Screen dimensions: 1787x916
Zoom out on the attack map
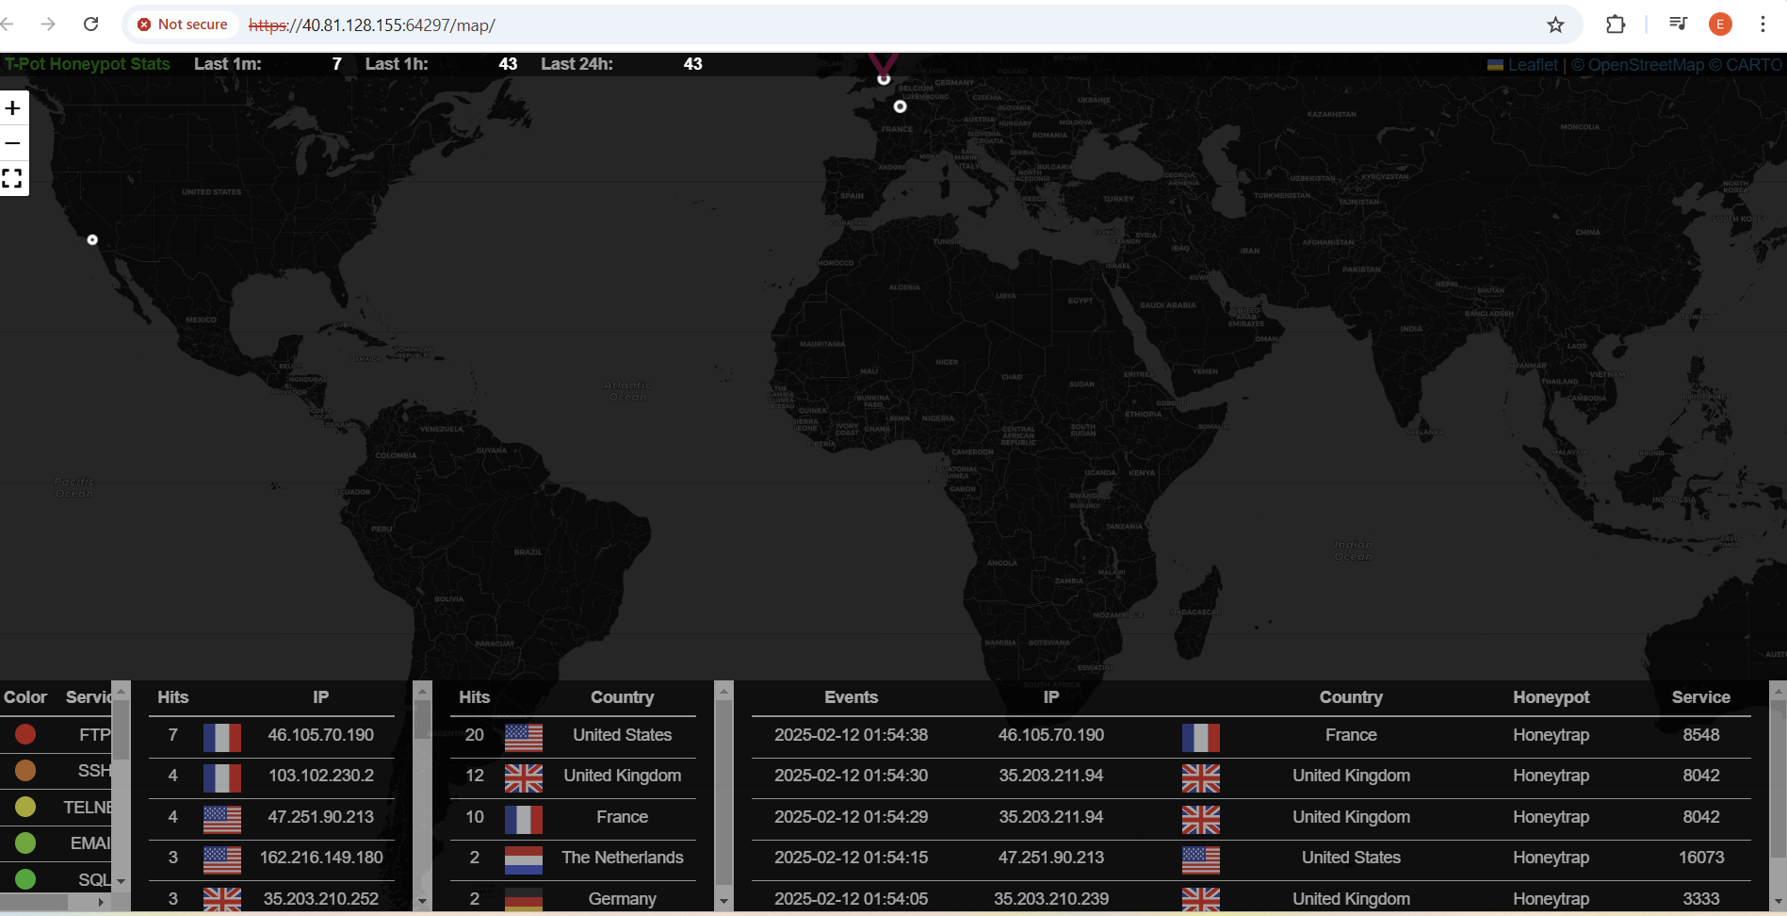[13, 143]
